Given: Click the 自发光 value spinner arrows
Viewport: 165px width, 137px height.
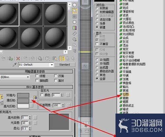Looking at the screenshot, I should (62, 95).
